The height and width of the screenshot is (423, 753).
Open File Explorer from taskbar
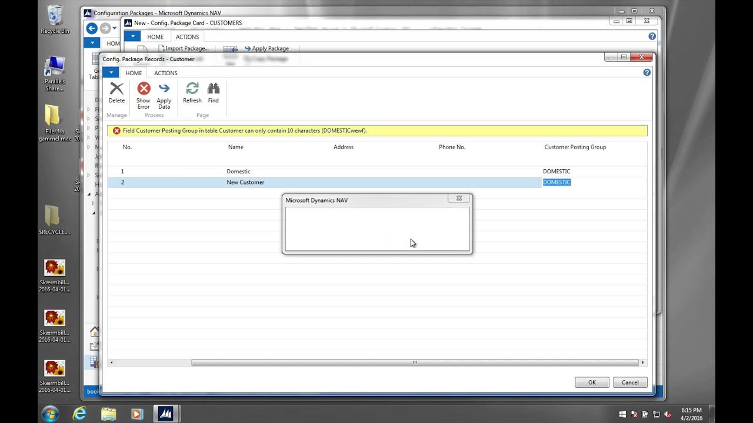(x=108, y=414)
